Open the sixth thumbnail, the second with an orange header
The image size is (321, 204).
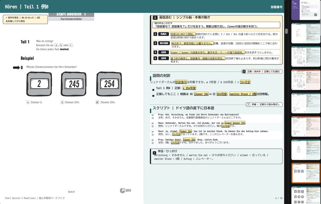click(306, 126)
